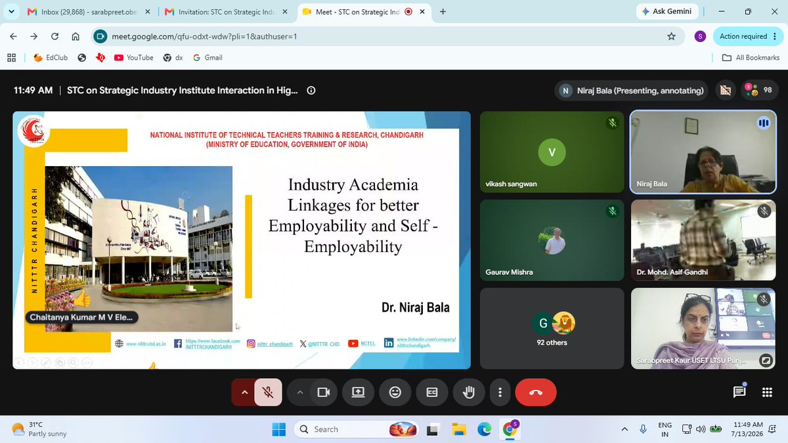
Task: Select the vikash sangwan tile
Action: click(552, 152)
